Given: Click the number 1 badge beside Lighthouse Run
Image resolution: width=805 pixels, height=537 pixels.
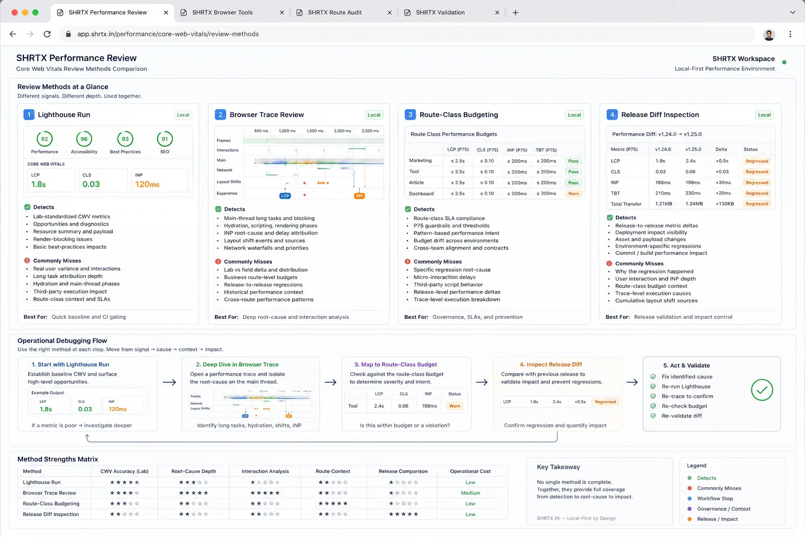Looking at the screenshot, I should (29, 115).
